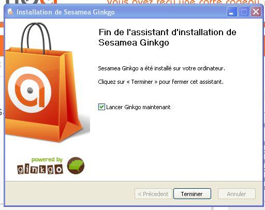The width and height of the screenshot is (265, 210).
Task: Click the 'Installation de Sesamea Ginkgo' title bar text
Action: point(66,12)
